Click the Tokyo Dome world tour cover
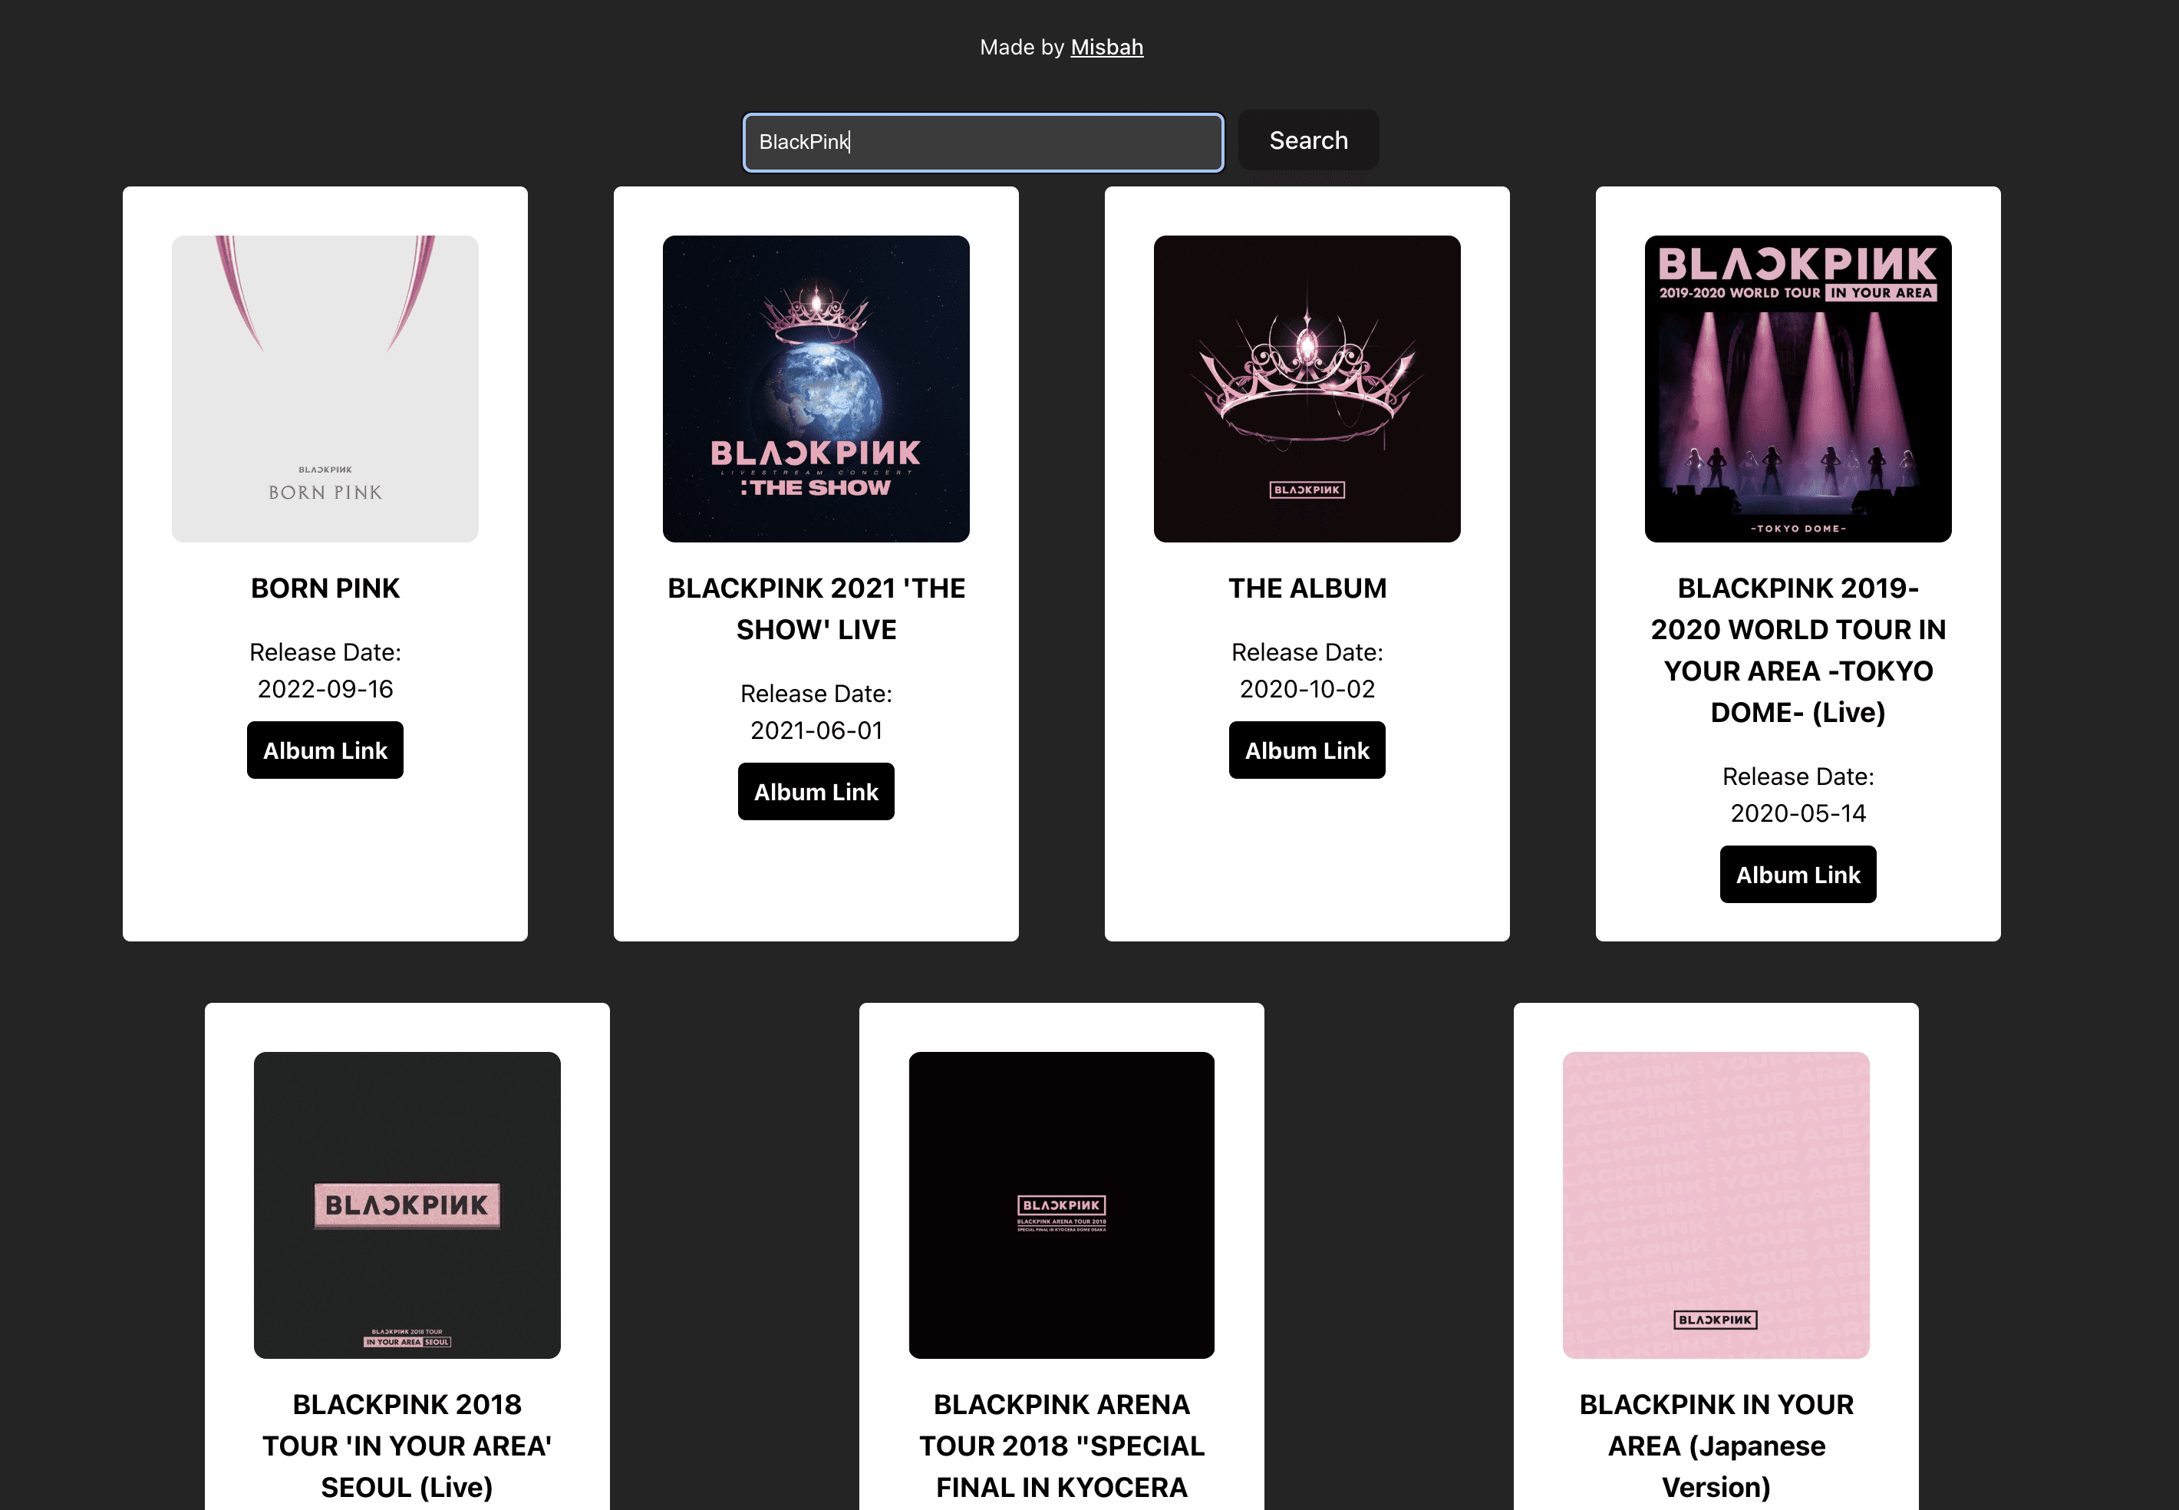This screenshot has width=2179, height=1510. pyautogui.click(x=1798, y=389)
